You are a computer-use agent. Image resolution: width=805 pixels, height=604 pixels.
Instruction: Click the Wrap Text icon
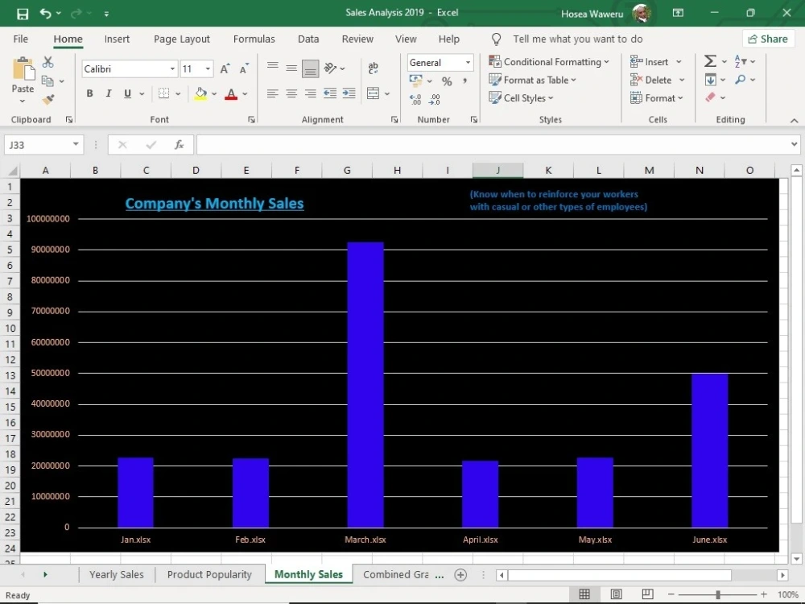click(x=373, y=68)
